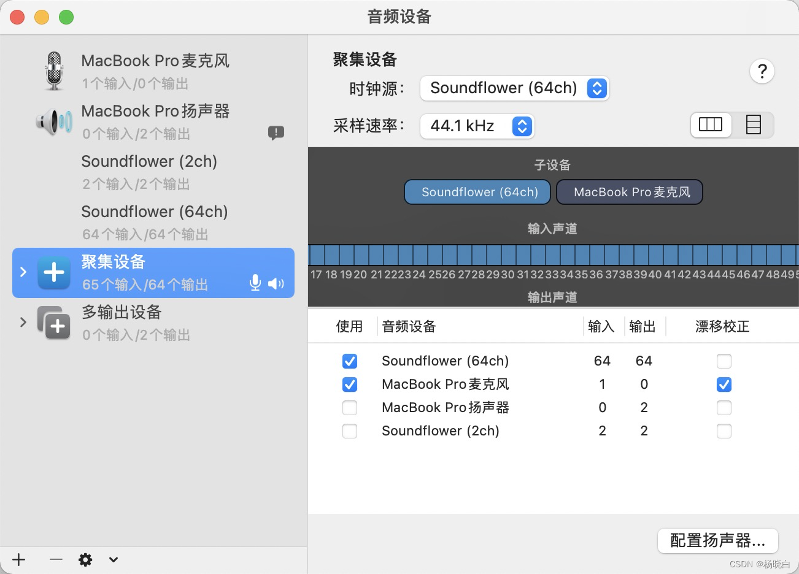Click the microphone indicator on 聚集设备 row
The width and height of the screenshot is (799, 574).
tap(255, 283)
